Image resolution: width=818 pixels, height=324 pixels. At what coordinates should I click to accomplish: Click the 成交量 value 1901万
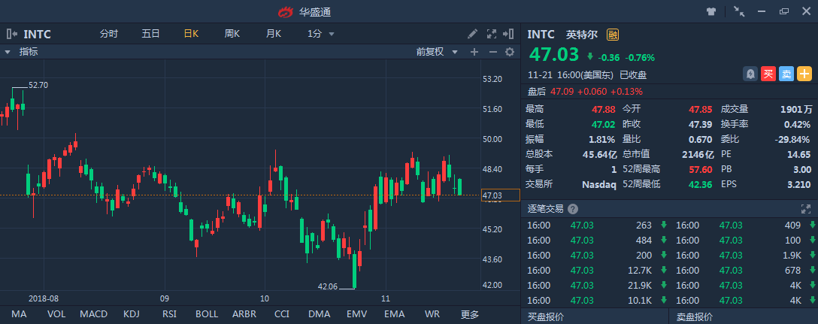coord(797,109)
